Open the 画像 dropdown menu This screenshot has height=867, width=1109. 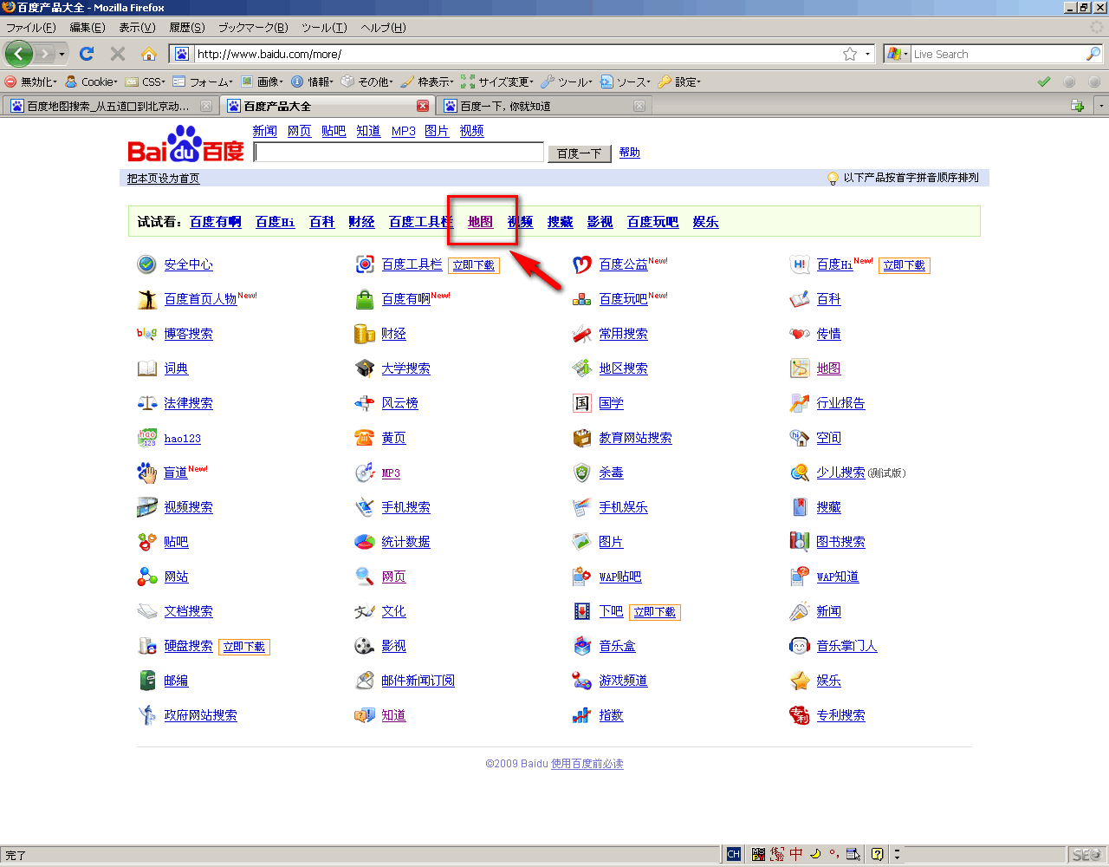[x=262, y=81]
